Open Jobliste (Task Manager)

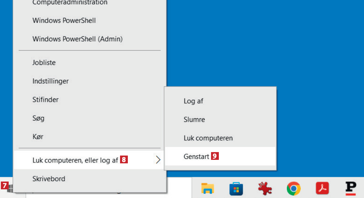tap(44, 62)
